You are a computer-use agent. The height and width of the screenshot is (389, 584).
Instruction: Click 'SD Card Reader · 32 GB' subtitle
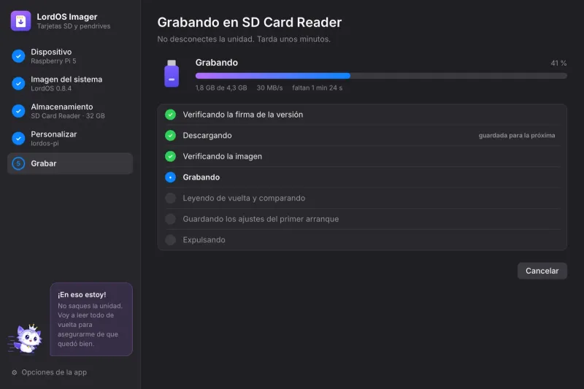[x=68, y=116]
